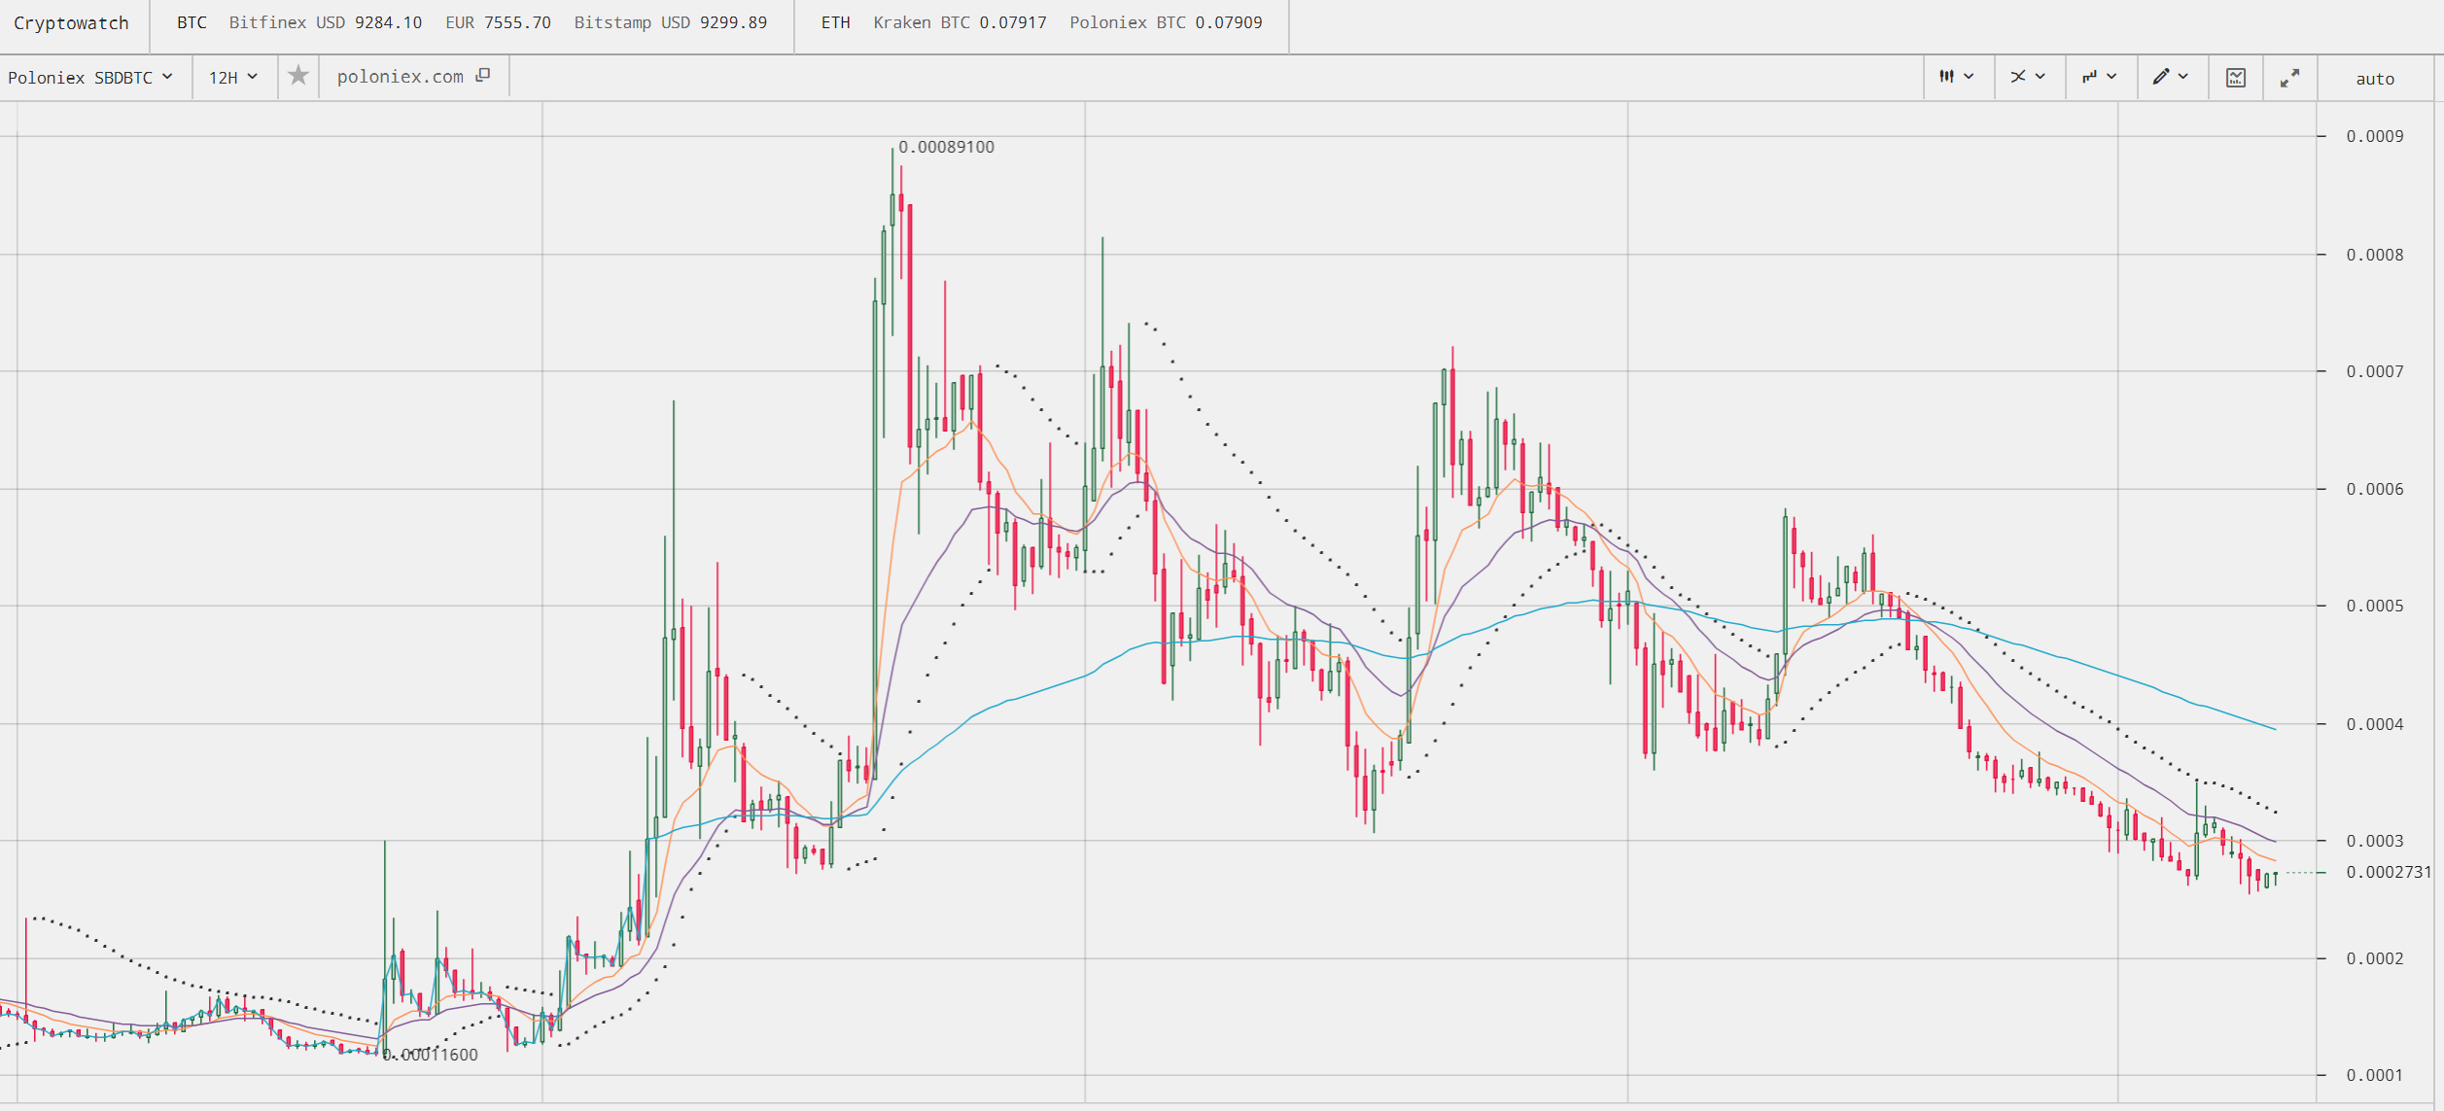Open the Kraken BTC 0.07917 market

[x=960, y=22]
